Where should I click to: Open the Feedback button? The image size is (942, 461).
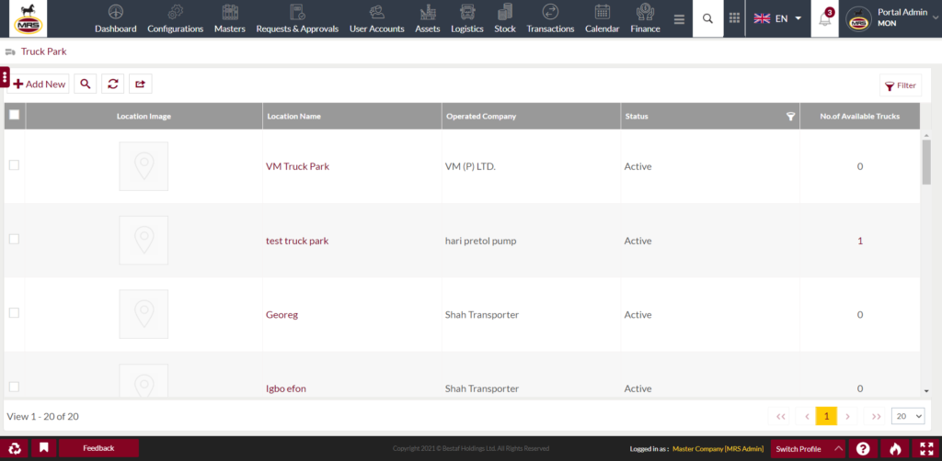(x=98, y=448)
